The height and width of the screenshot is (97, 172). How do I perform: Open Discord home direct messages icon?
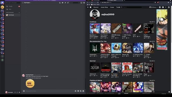click(2, 3)
